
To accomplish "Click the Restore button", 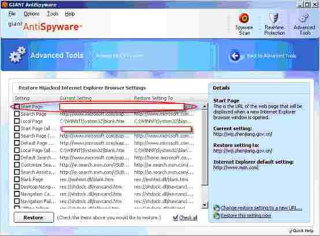I will pos(34,217).
